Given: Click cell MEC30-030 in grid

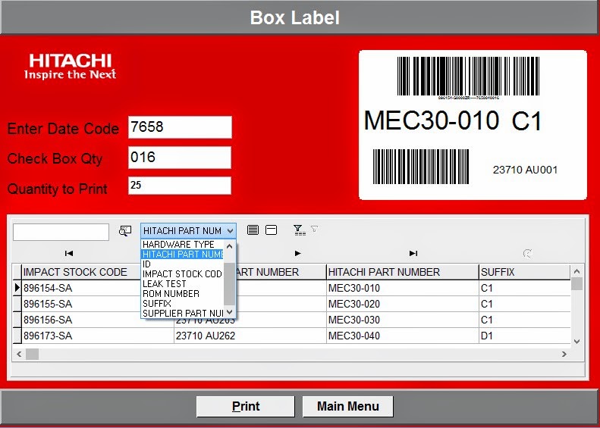Looking at the screenshot, I should click(x=403, y=320).
